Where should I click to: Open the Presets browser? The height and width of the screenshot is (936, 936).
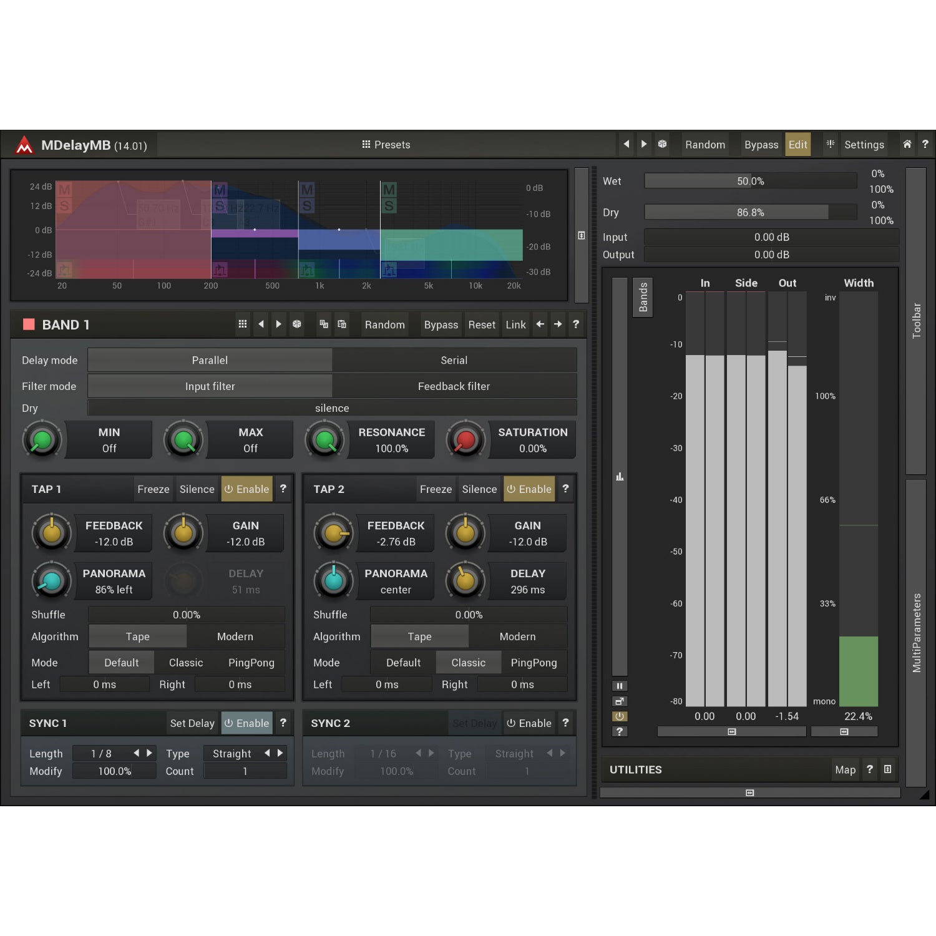click(x=386, y=145)
